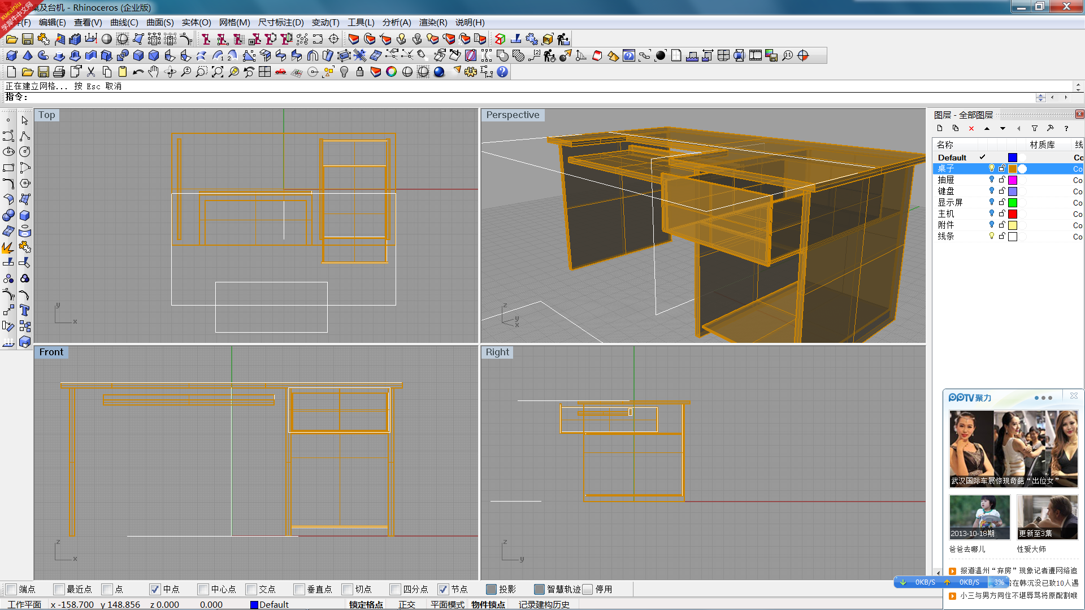Click 工作平面 status bar pane
1085x610 pixels.
(24, 604)
